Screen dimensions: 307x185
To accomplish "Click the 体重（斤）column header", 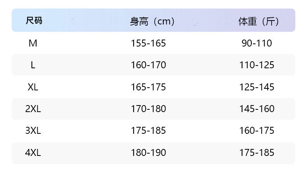I will (x=259, y=21).
